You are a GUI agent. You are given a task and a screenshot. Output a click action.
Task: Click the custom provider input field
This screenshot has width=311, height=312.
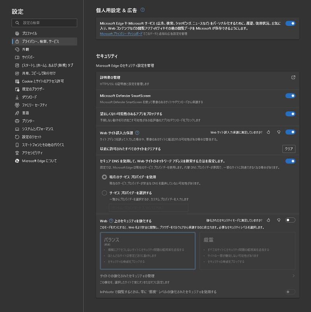coord(148,208)
